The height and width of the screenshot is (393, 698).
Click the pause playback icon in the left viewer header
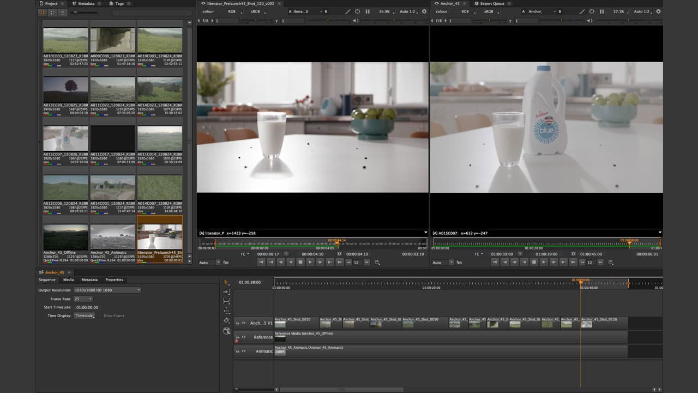(x=368, y=11)
